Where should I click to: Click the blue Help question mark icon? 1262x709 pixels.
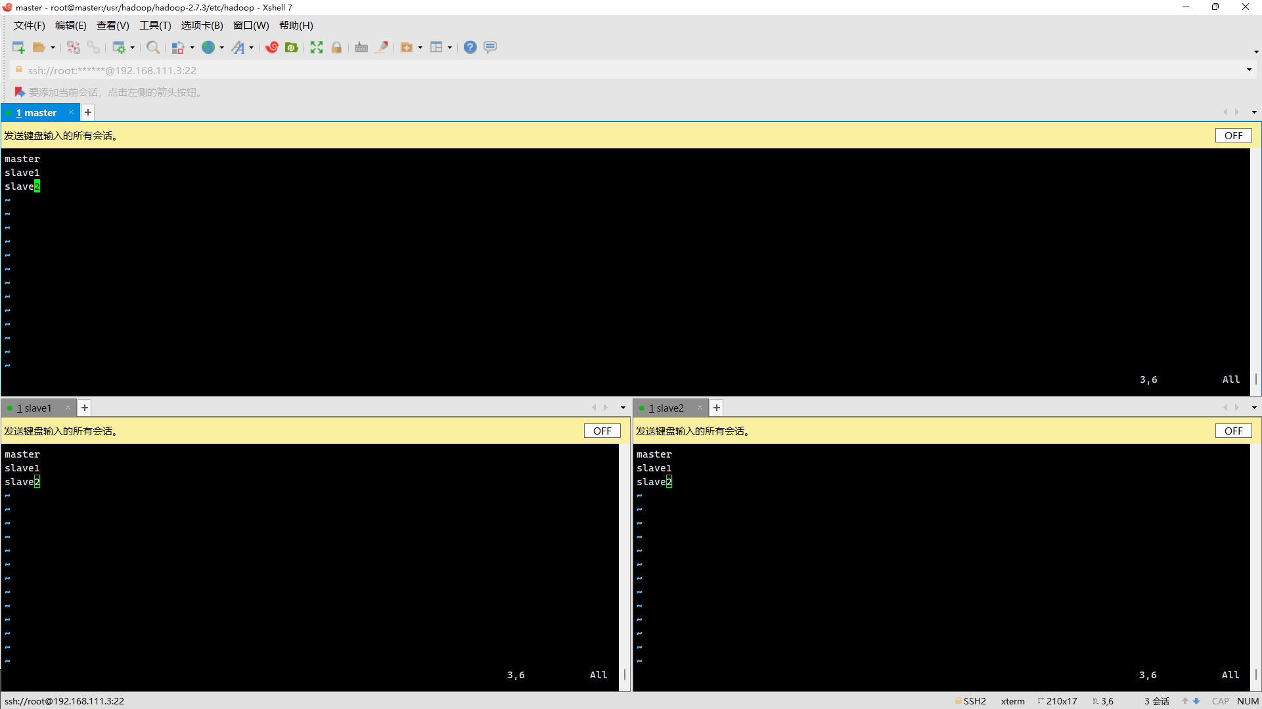(470, 47)
